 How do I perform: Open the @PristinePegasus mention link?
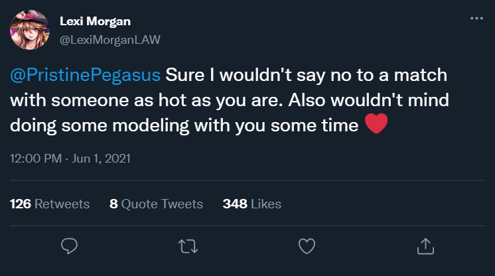[84, 73]
